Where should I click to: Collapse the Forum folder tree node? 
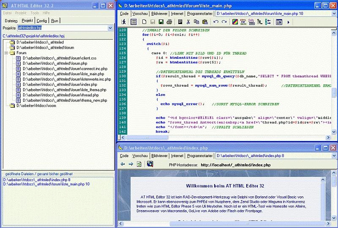(6, 53)
